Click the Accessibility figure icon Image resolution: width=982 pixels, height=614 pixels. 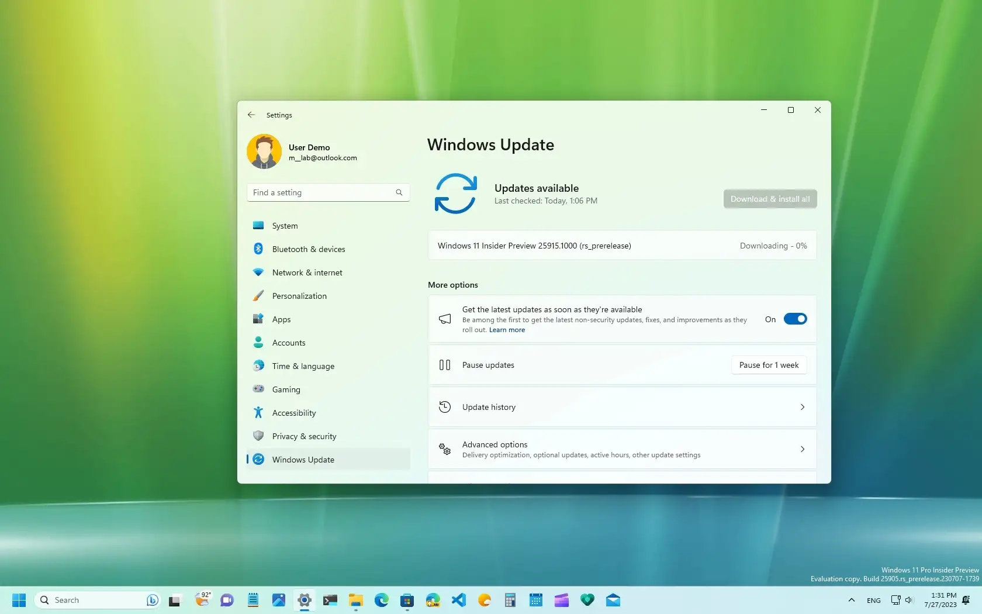click(x=258, y=412)
